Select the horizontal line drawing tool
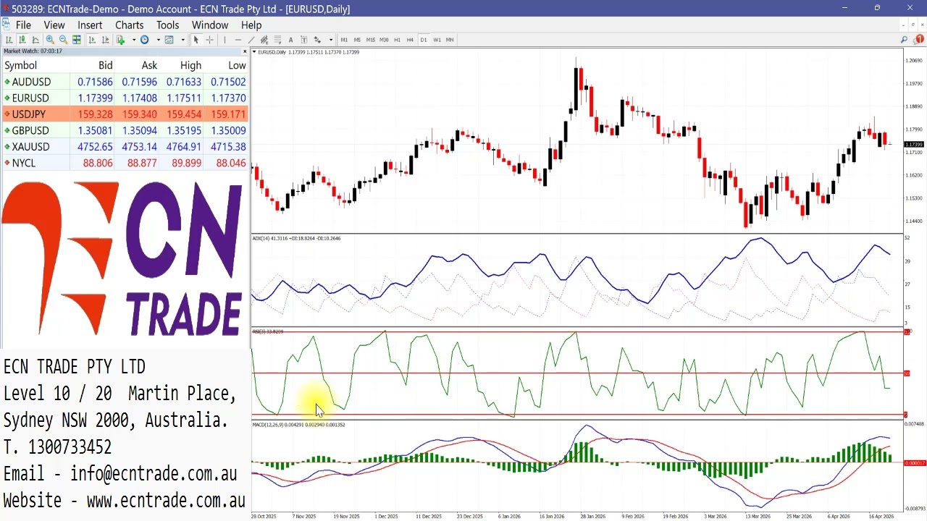 coord(238,40)
